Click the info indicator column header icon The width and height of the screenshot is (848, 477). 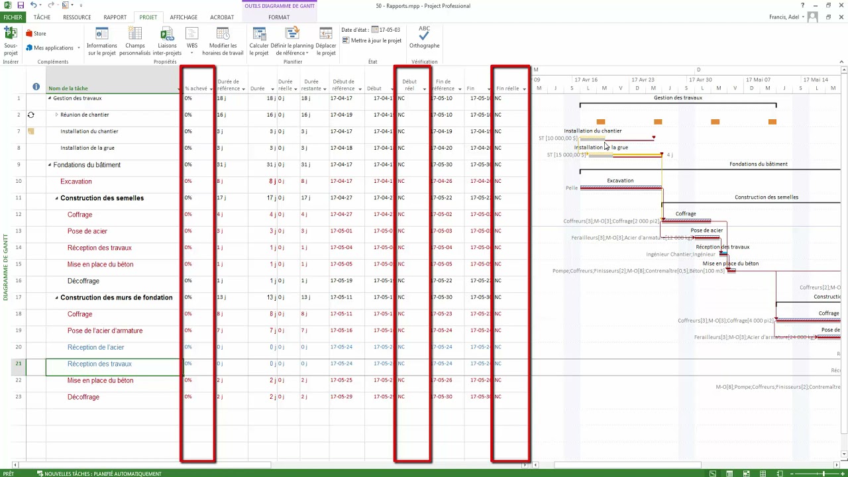pos(36,87)
